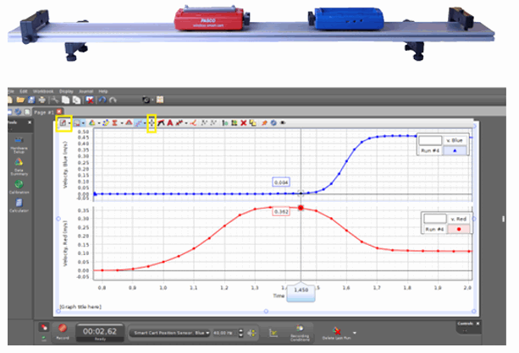Click the Run #4 red legend entry
The width and height of the screenshot is (519, 353).
443,229
